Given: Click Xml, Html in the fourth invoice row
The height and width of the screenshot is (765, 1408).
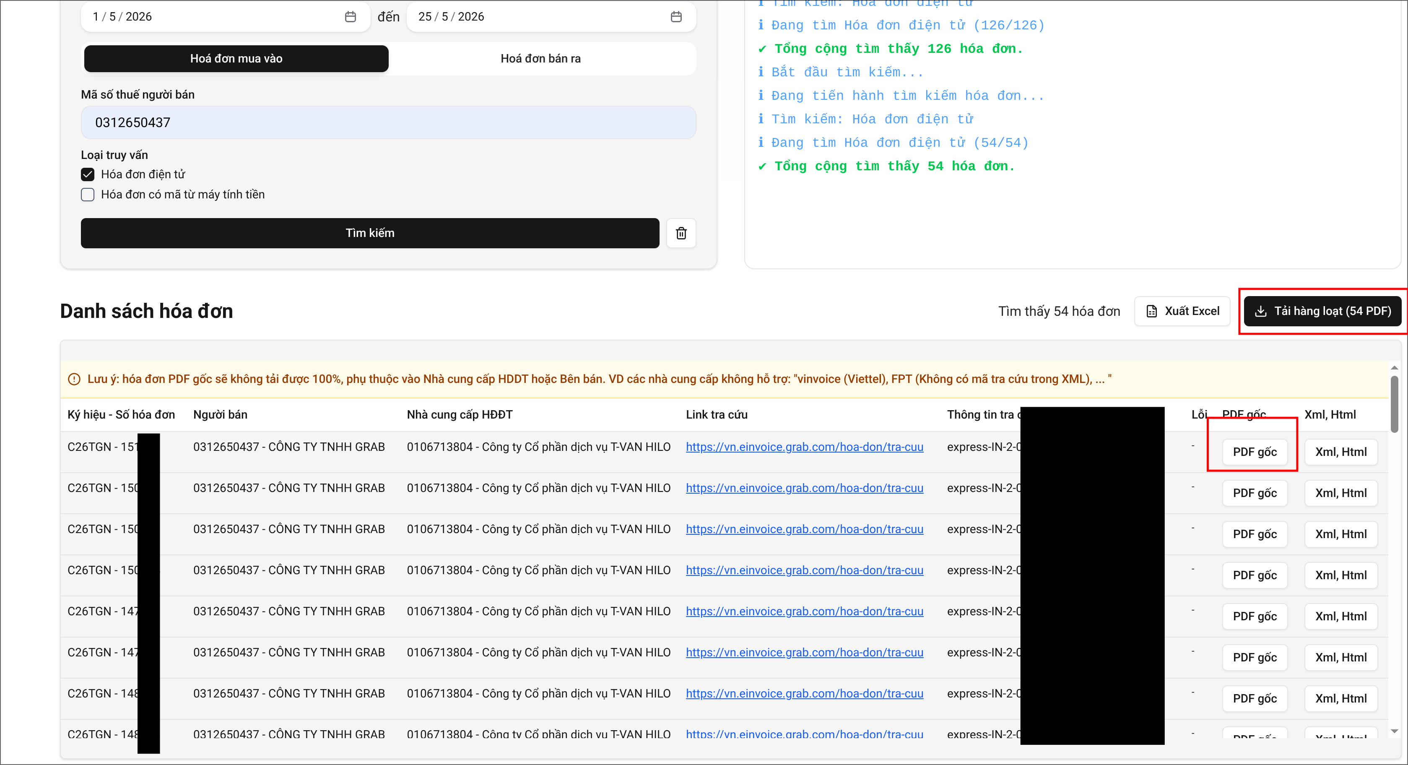Looking at the screenshot, I should tap(1341, 575).
